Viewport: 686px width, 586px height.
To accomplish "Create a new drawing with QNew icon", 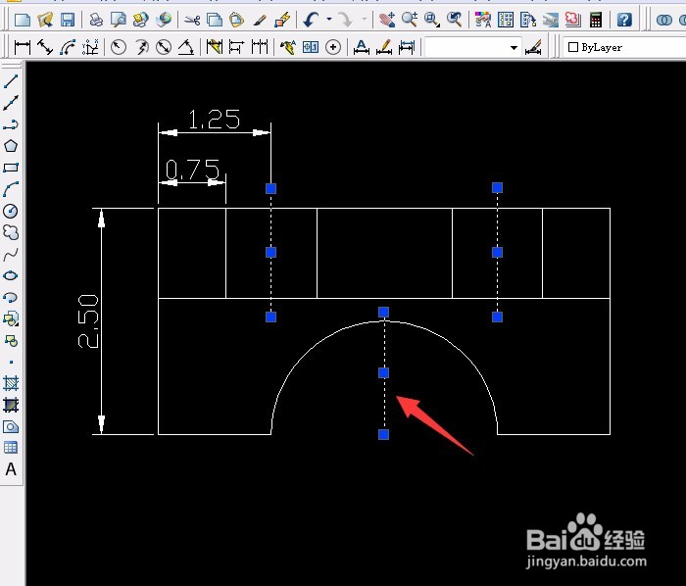I will (23, 20).
